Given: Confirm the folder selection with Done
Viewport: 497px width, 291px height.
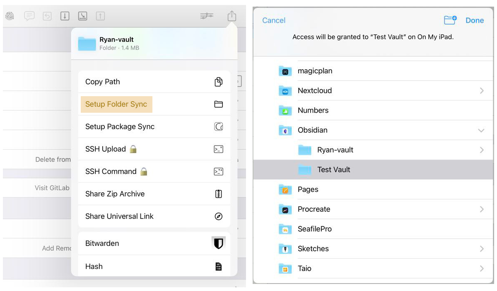Looking at the screenshot, I should (475, 20).
